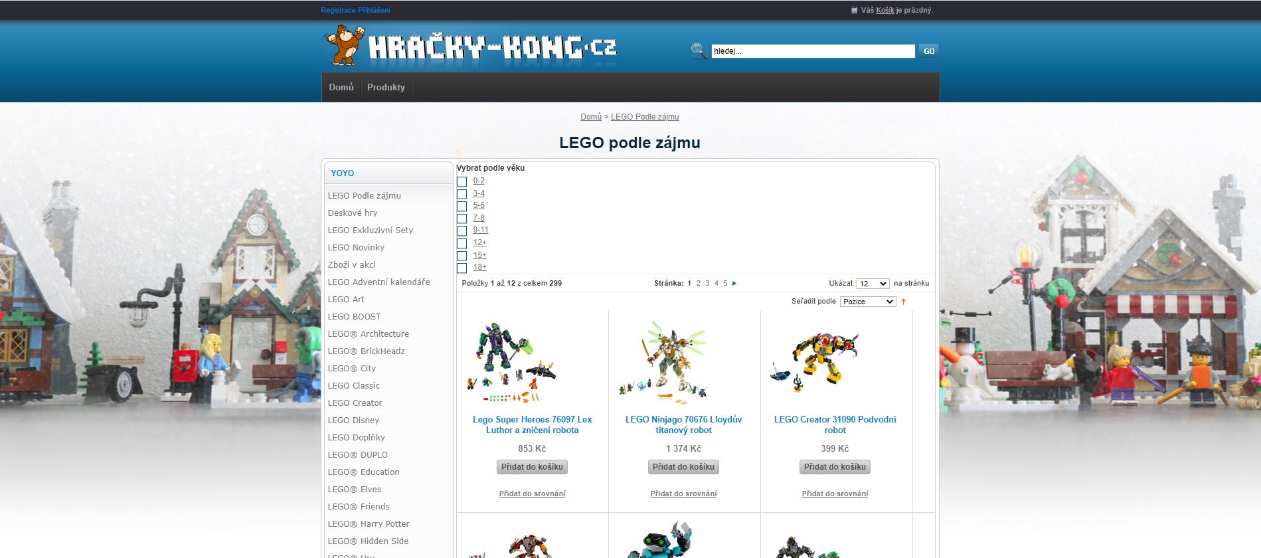Open LEGO Creator 31090 product title

pos(835,424)
